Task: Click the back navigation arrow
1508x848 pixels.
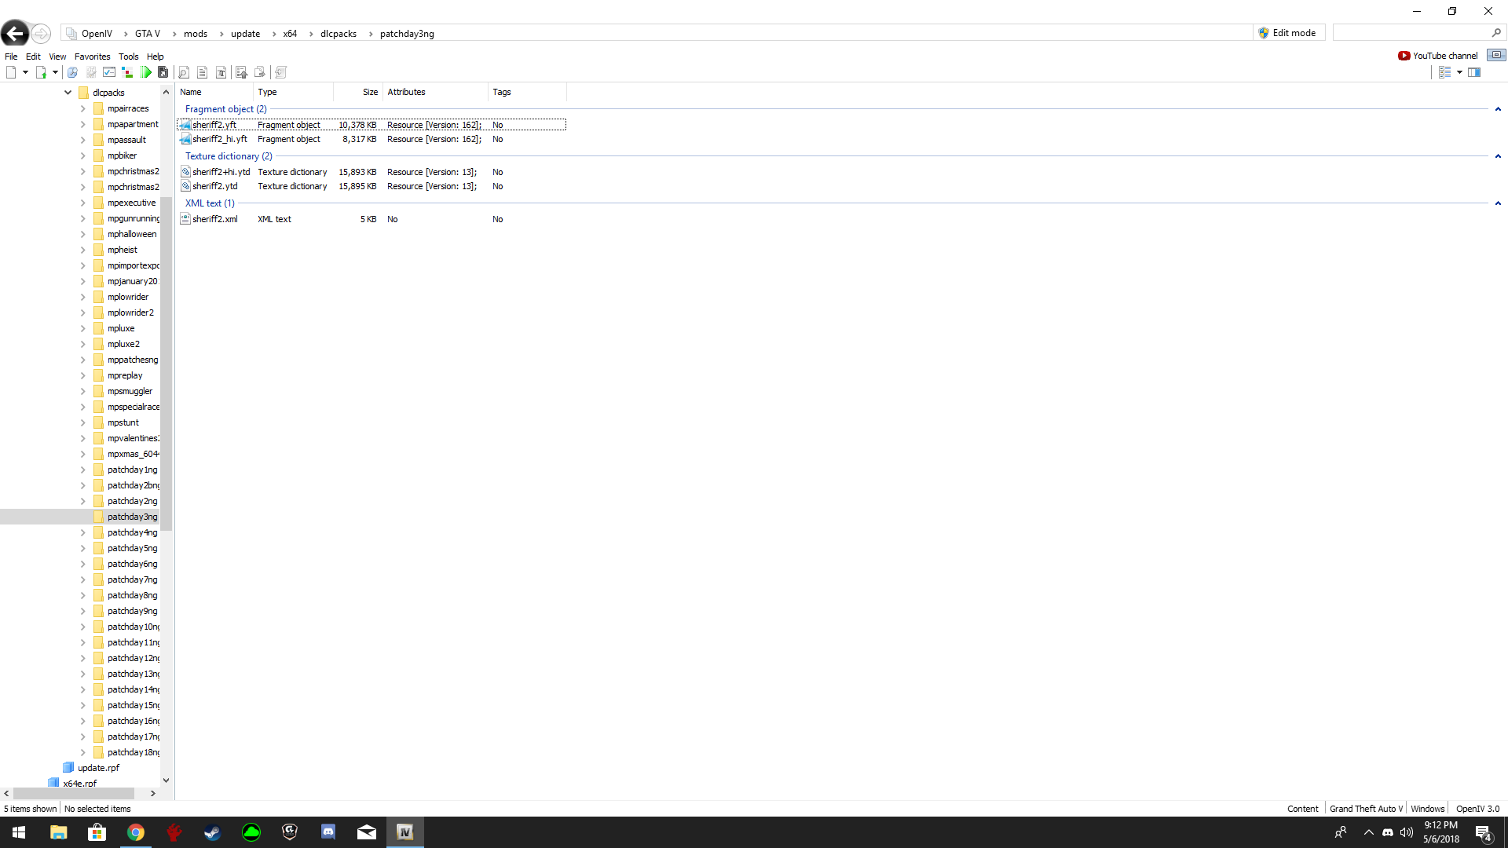Action: pos(15,33)
